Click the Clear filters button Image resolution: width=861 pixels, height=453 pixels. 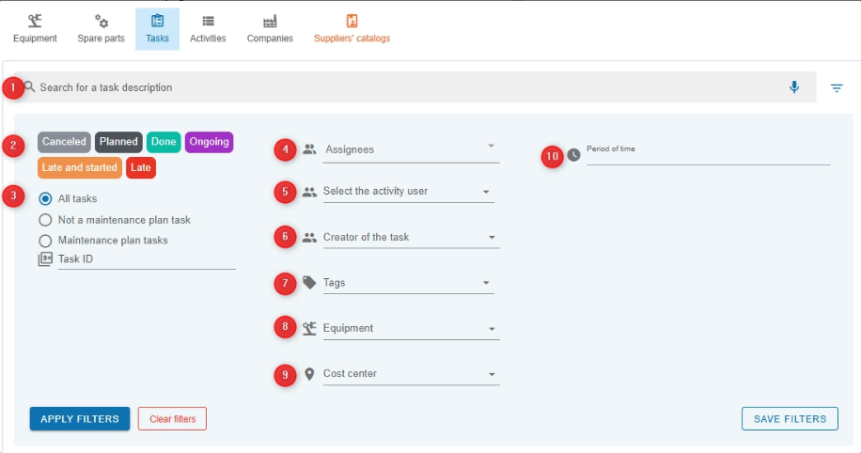pos(172,418)
